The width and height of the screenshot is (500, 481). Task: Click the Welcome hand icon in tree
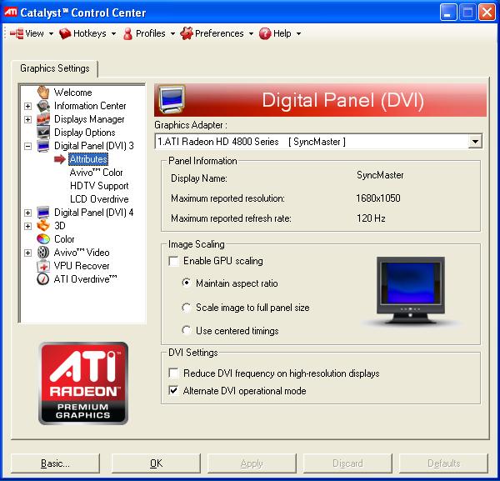pos(43,93)
